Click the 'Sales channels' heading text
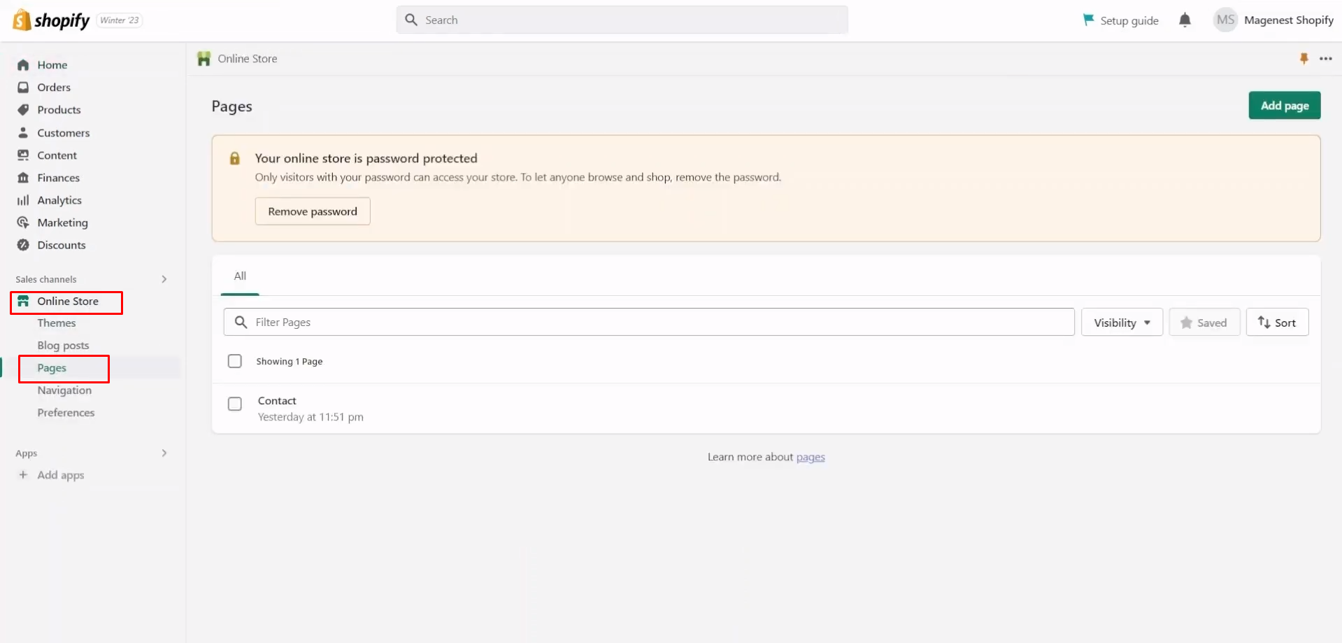 coord(46,279)
